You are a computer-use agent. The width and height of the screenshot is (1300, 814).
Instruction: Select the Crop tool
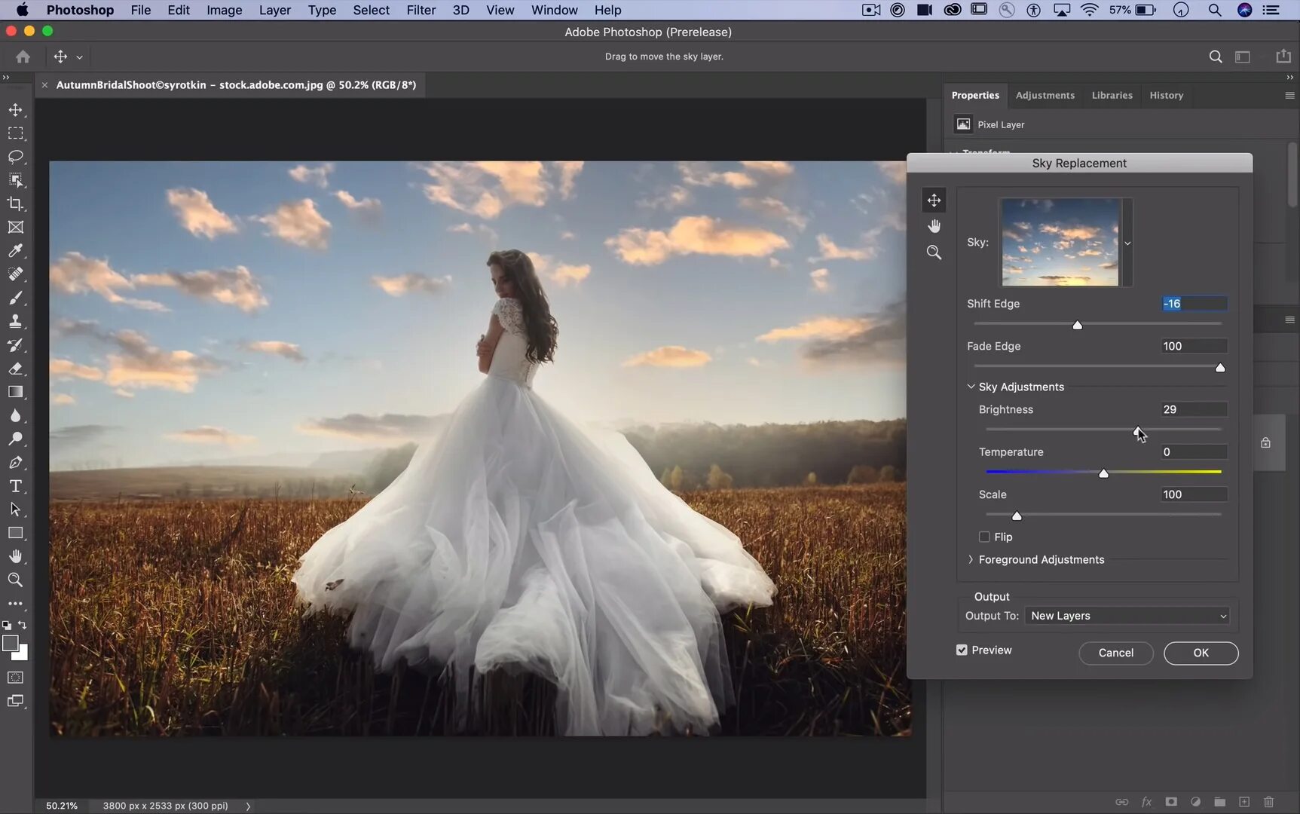(16, 203)
